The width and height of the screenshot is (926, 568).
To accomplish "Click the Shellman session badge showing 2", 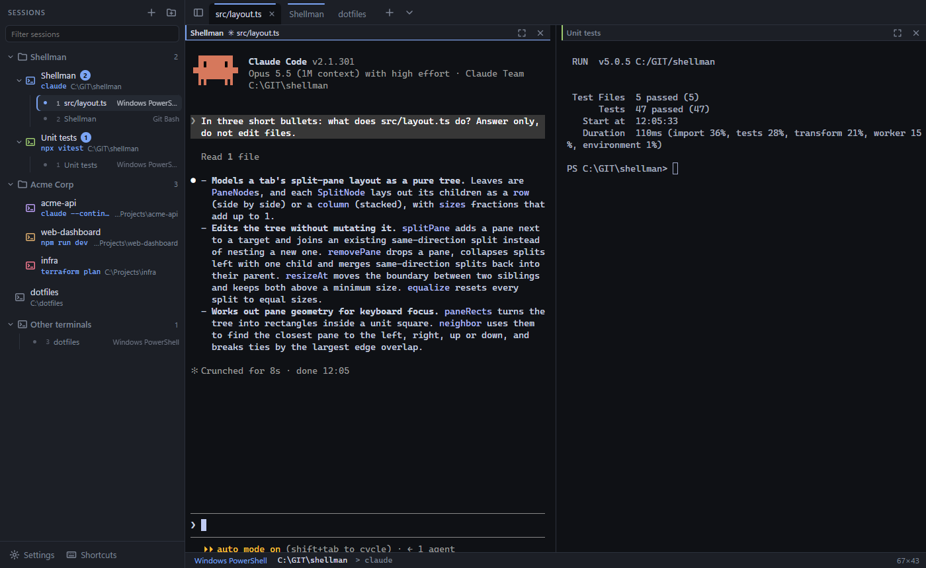I will 85,75.
